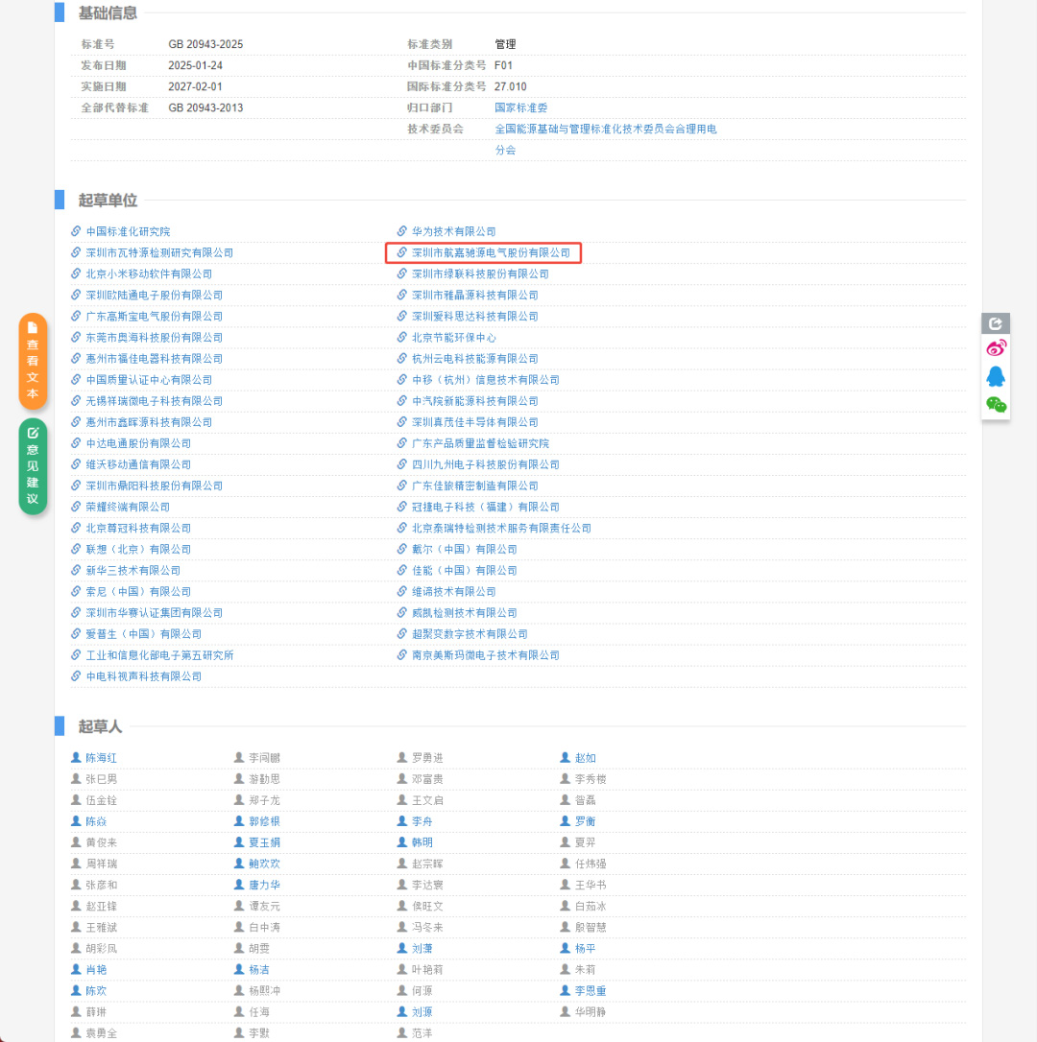Click the gray share arrow icon
This screenshot has width=1037, height=1042.
click(996, 324)
